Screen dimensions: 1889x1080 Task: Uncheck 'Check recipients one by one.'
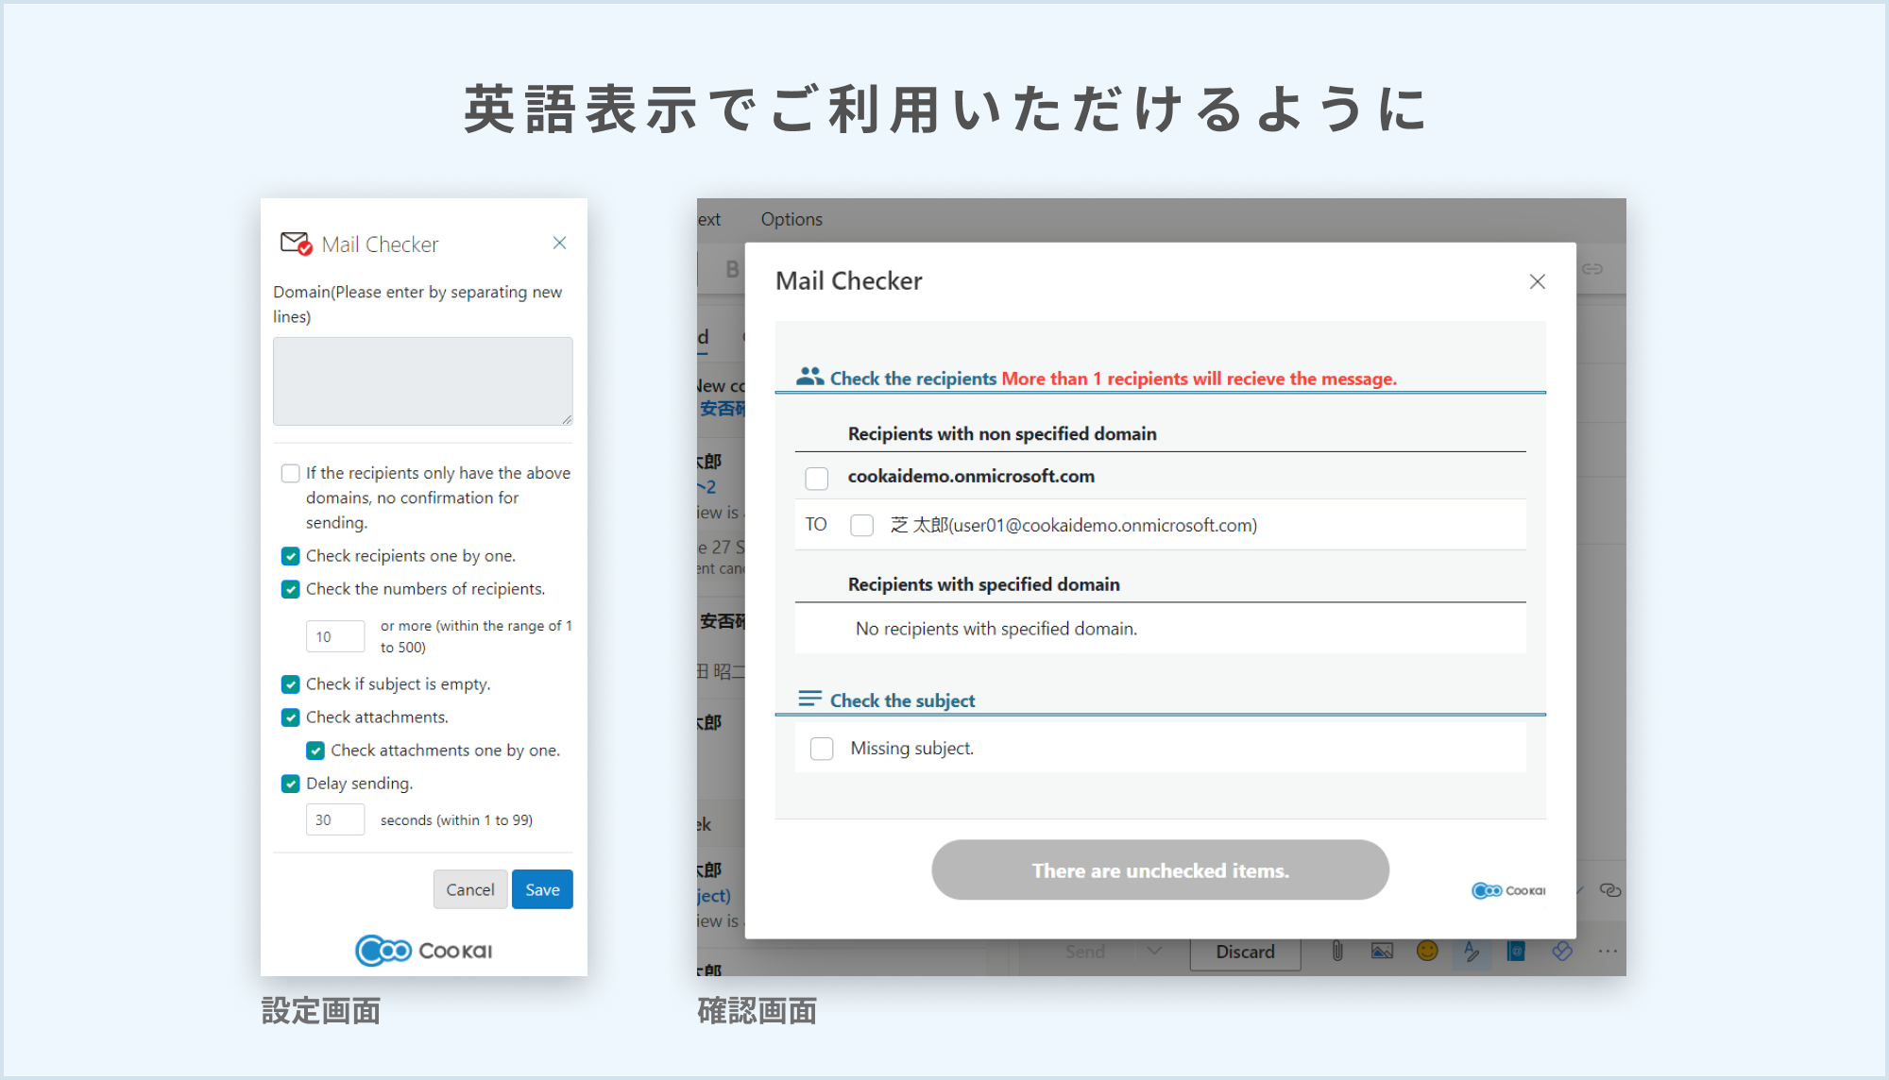[x=290, y=556]
